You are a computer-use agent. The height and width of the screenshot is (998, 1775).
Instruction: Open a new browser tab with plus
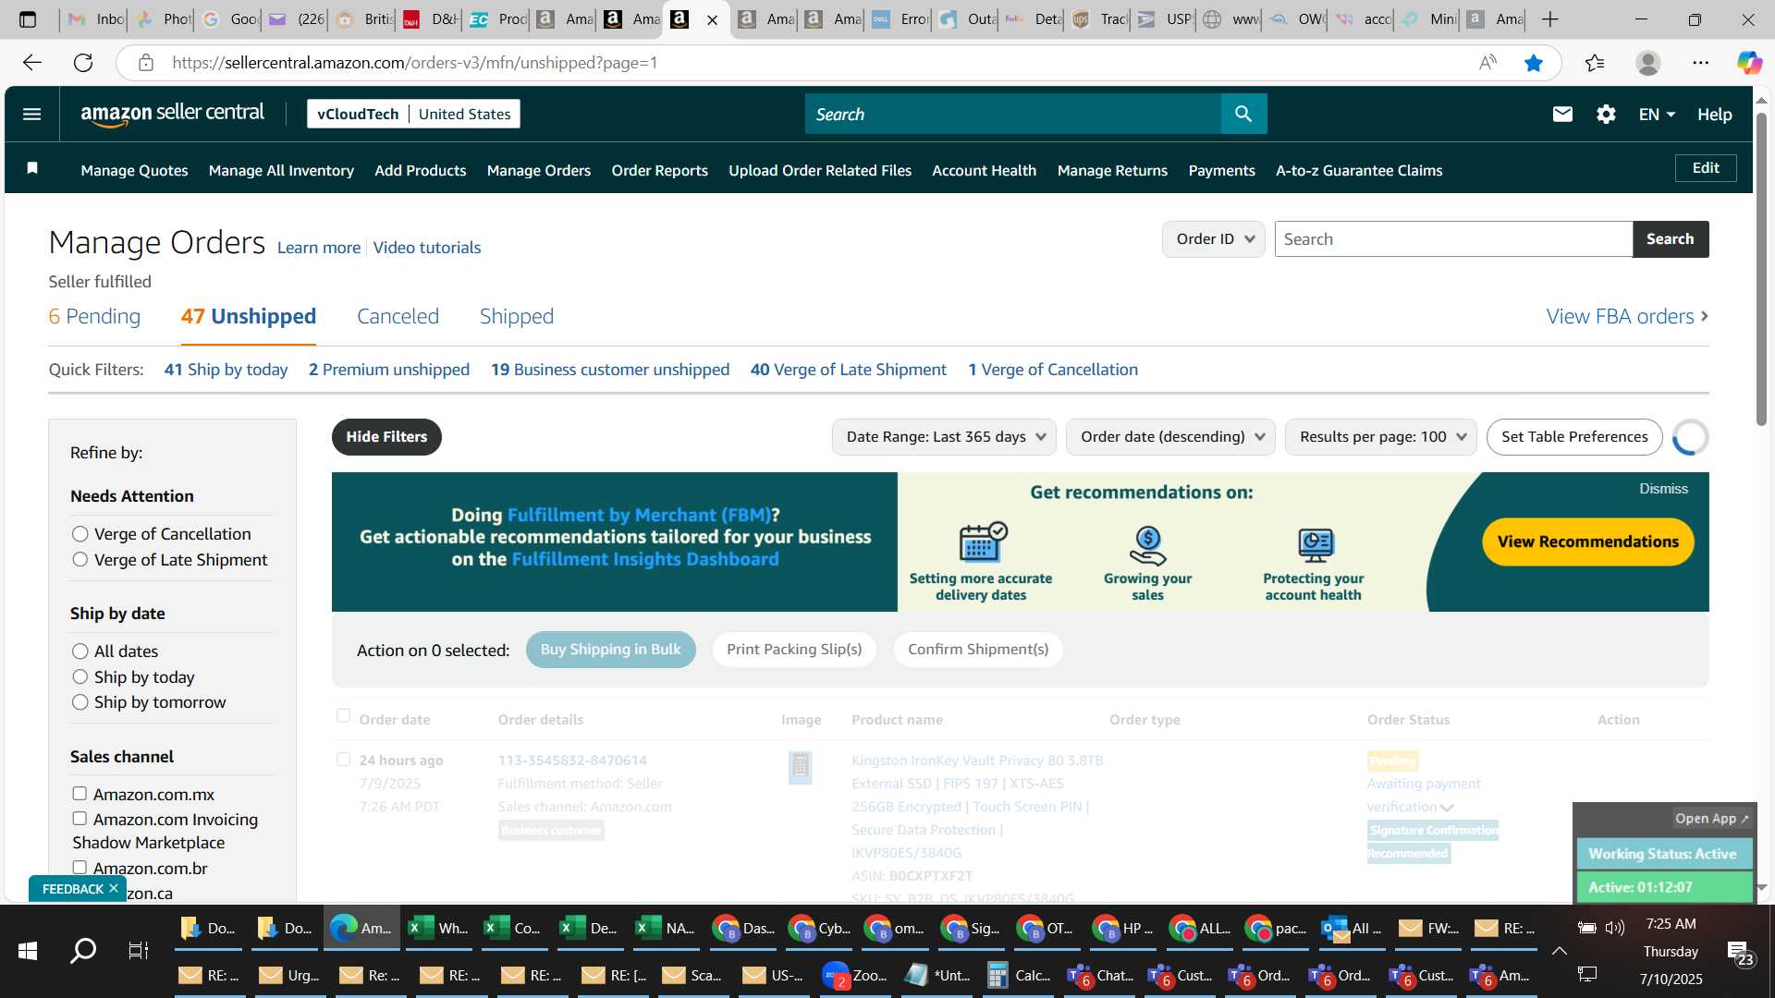1550,19
